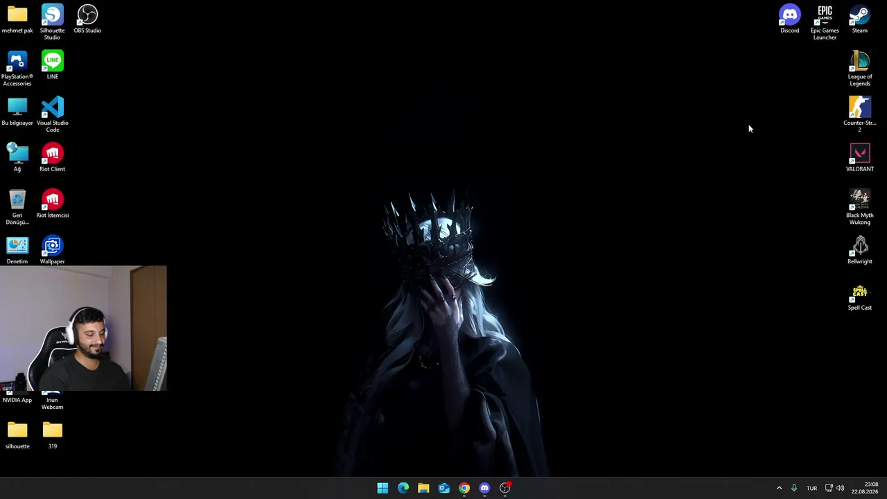The height and width of the screenshot is (499, 887).
Task: Open the mehmet pak folder
Action: pos(17,19)
